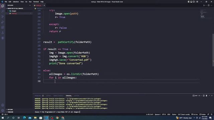Kill the terminal with trash icon

207,96
